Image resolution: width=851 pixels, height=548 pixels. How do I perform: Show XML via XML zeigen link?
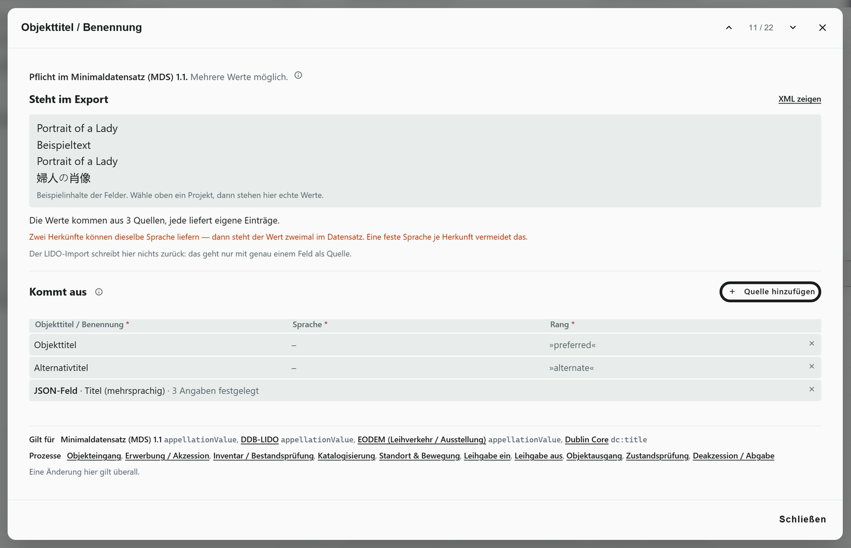click(x=800, y=99)
